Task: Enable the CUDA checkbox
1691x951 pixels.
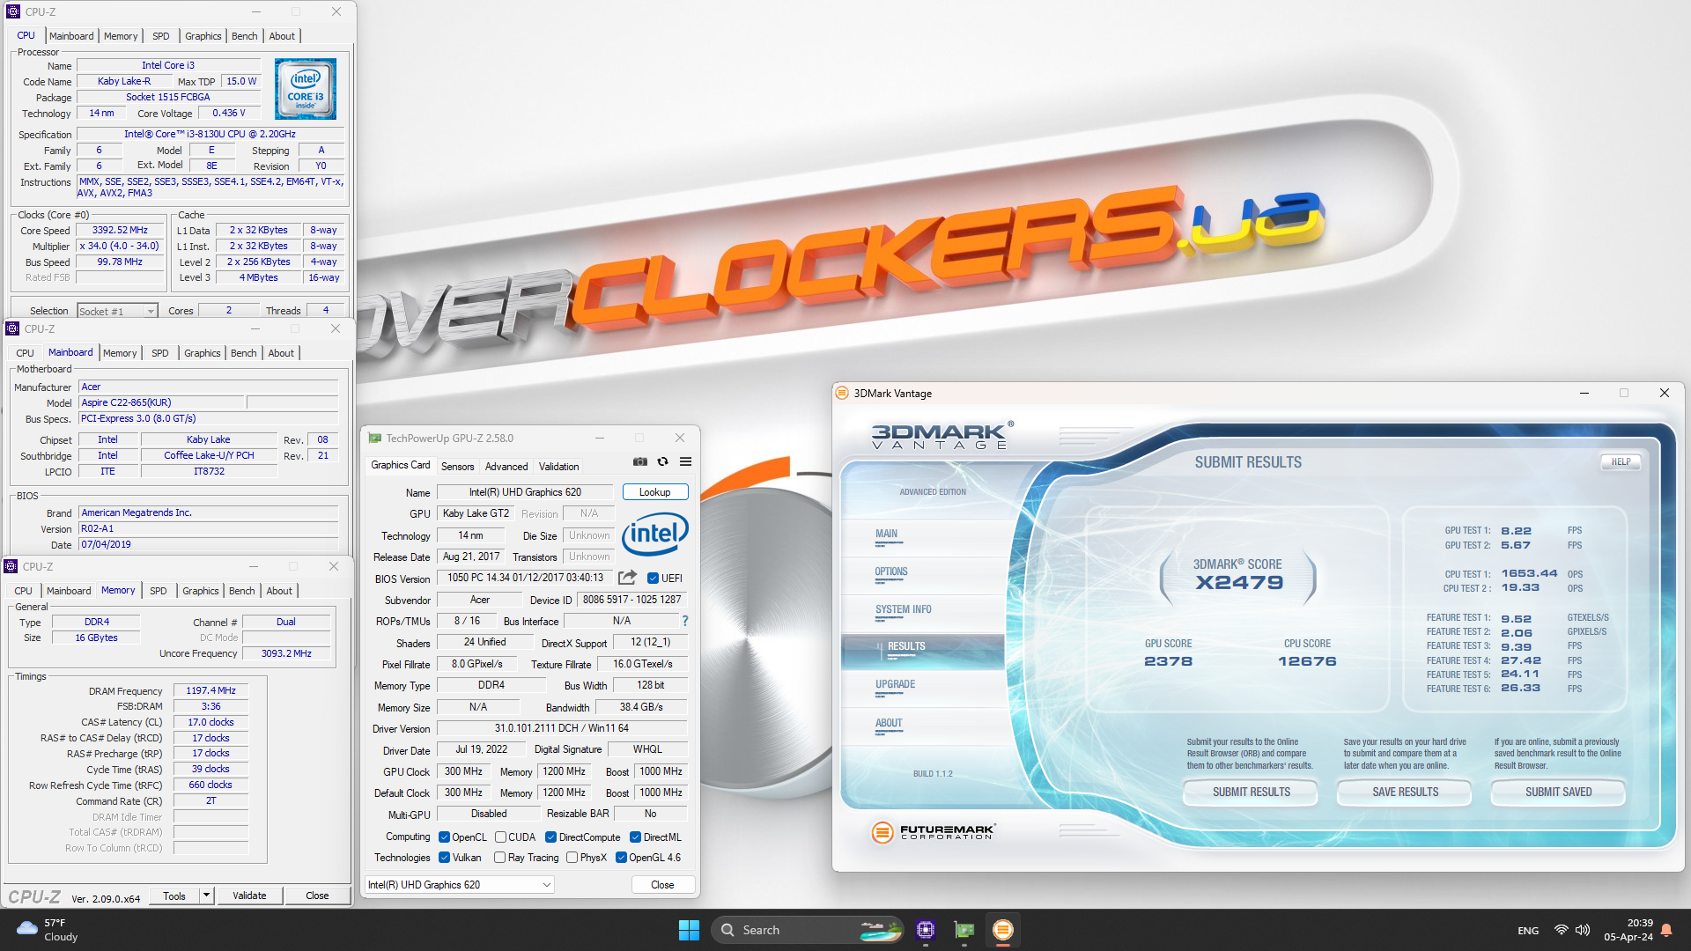Action: [x=500, y=837]
